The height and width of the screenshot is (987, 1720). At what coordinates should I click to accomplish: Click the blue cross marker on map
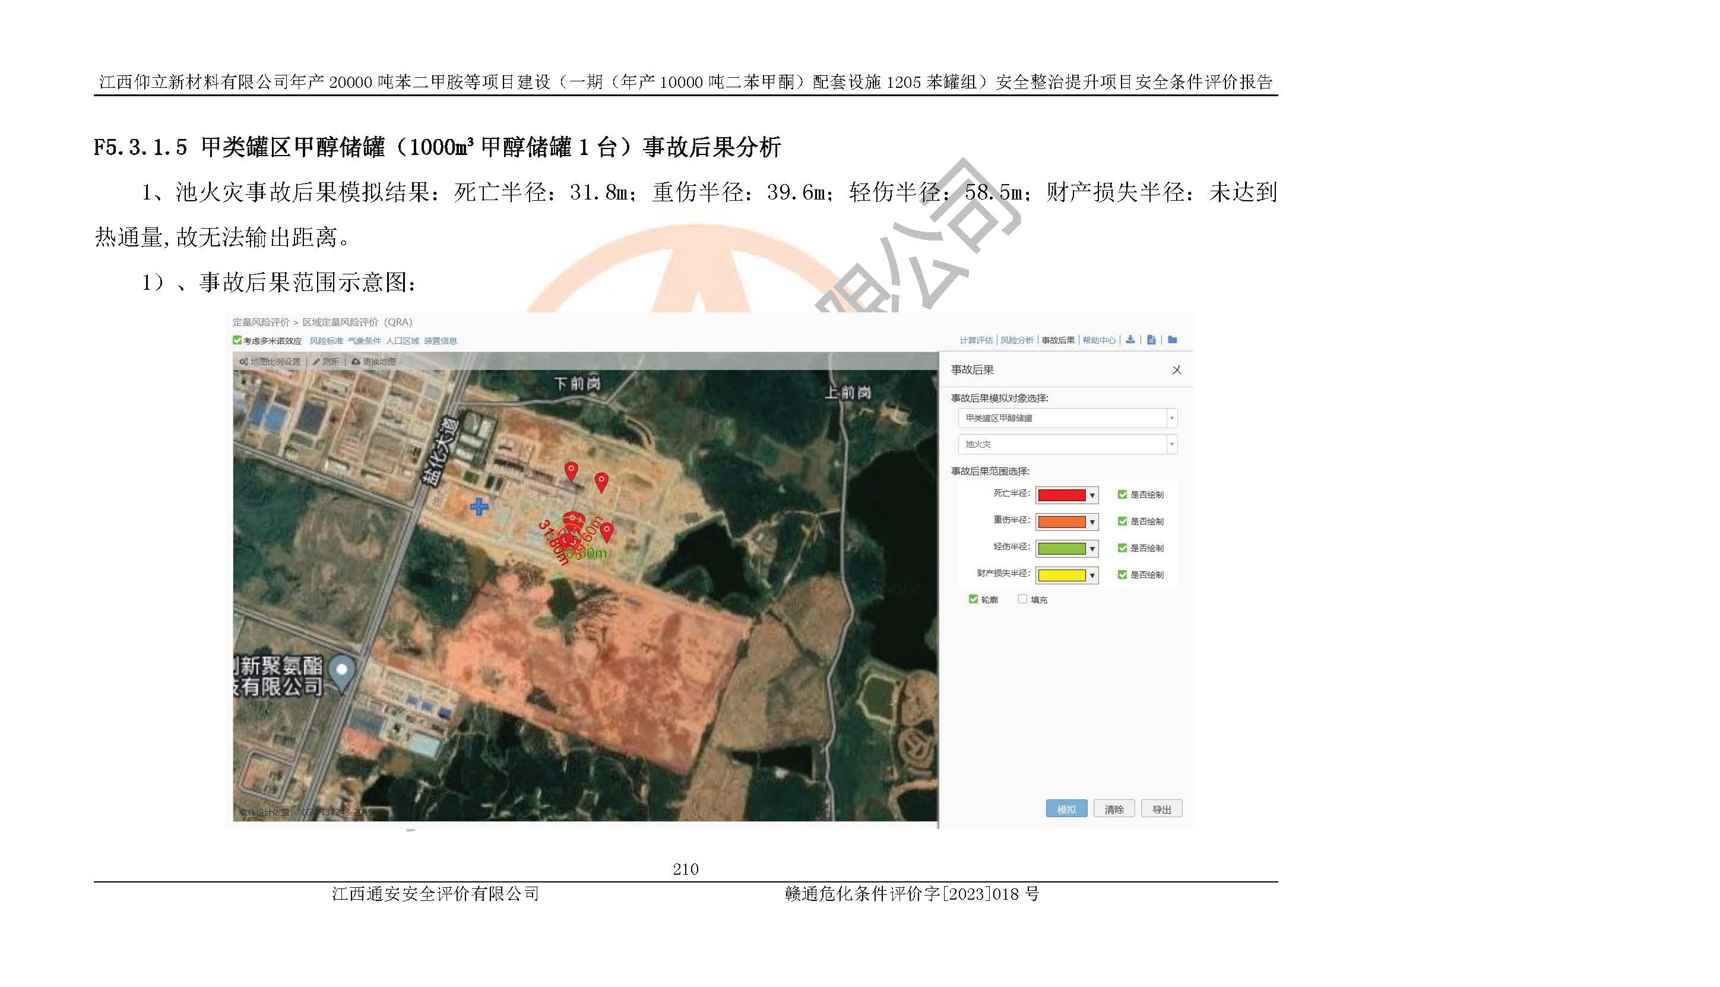pyautogui.click(x=479, y=507)
